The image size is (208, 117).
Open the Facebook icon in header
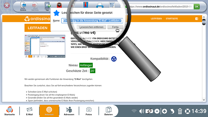coord(196,19)
